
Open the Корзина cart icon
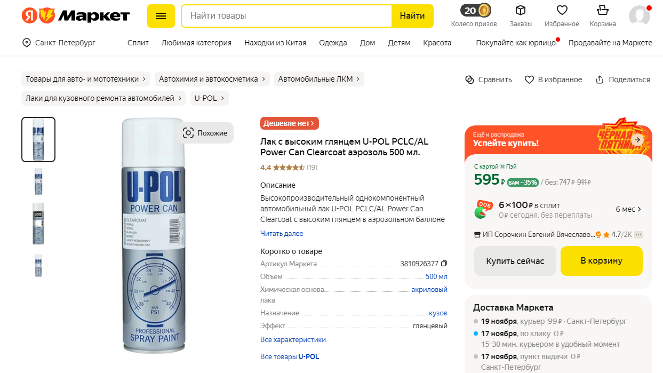(603, 11)
